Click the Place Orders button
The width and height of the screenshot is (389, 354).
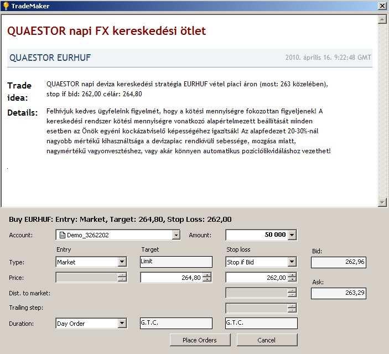[200, 340]
